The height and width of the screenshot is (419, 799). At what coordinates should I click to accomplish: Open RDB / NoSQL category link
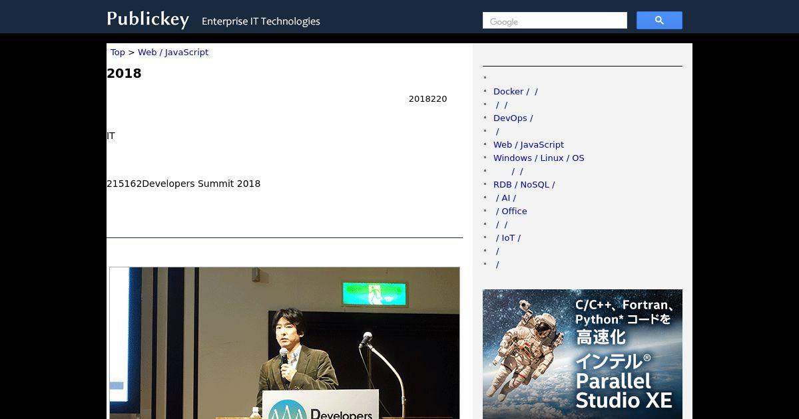(524, 185)
